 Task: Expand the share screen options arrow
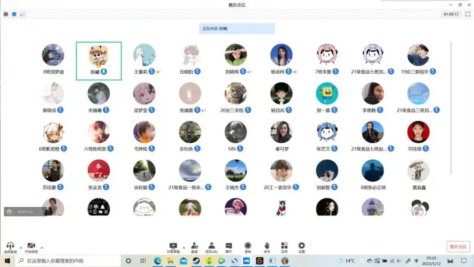point(183,247)
